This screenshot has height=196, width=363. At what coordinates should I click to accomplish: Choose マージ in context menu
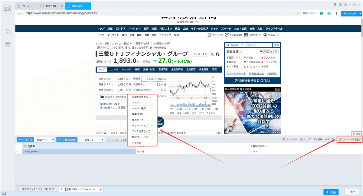pos(137,103)
